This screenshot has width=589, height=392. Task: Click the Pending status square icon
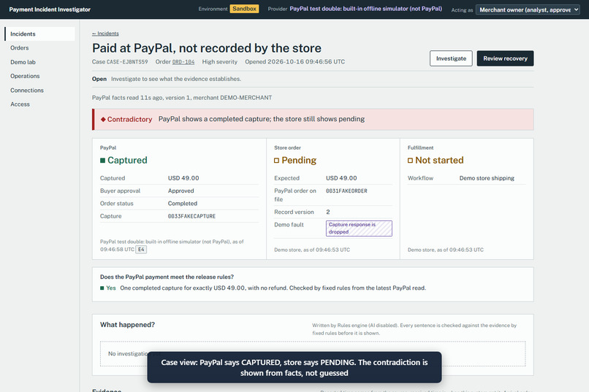[x=276, y=161]
